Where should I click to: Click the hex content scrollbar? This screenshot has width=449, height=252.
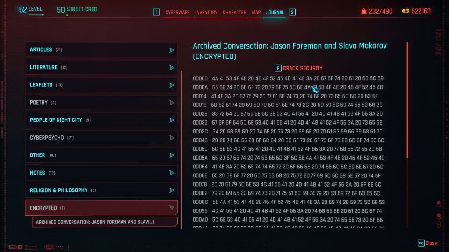coord(407,100)
